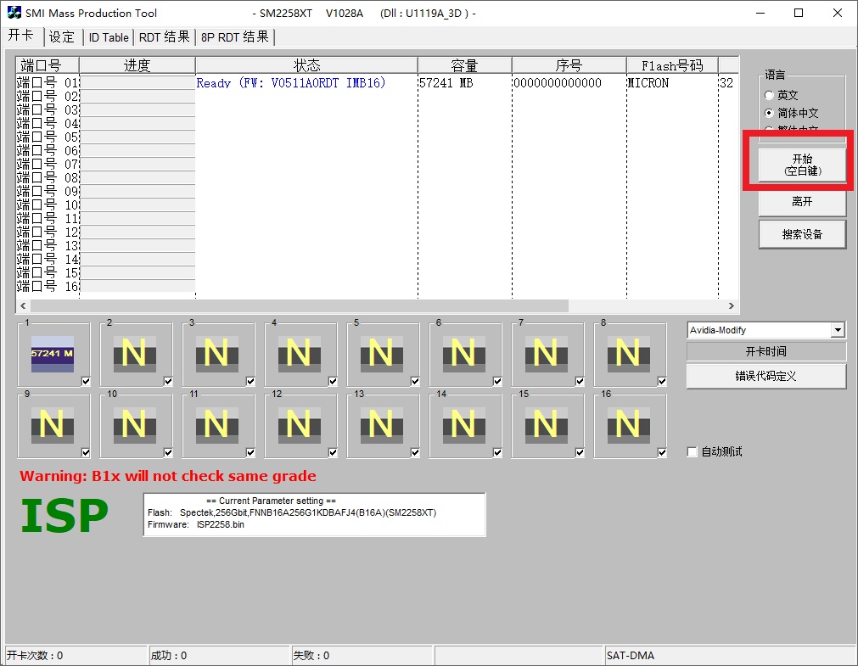Click the port 12 empty slot icon

point(299,424)
